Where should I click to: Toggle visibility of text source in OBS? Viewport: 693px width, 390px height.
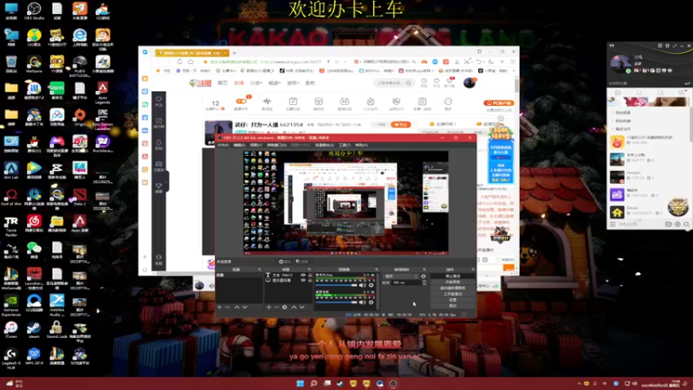click(302, 275)
